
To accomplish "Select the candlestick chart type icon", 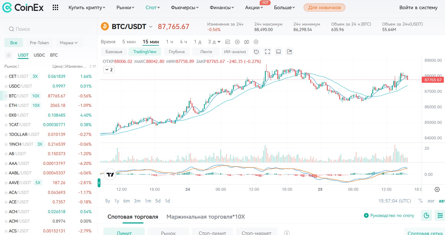I will (x=246, y=42).
